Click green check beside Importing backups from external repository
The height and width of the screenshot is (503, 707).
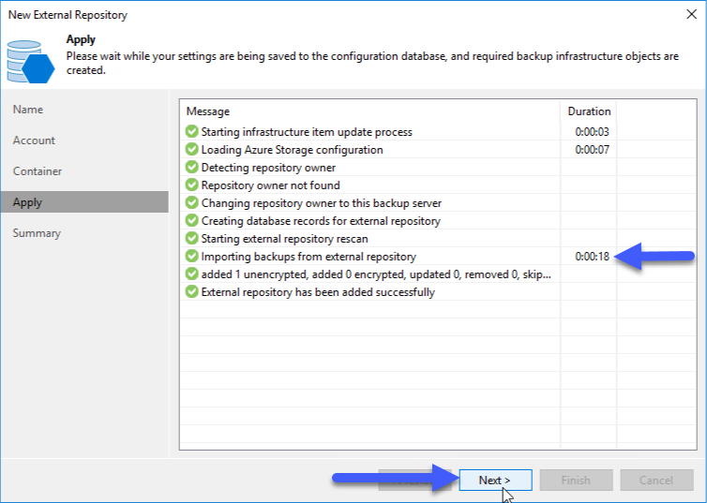(x=191, y=256)
